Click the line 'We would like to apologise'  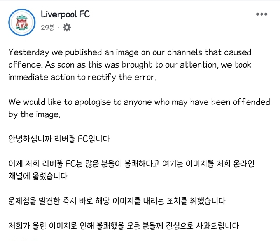139,102
